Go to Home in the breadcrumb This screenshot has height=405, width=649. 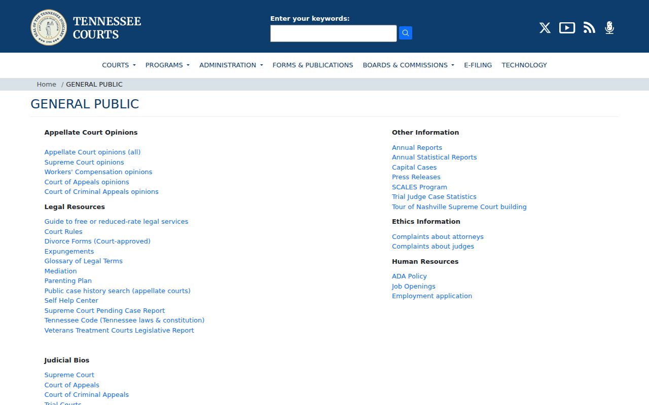point(47,85)
